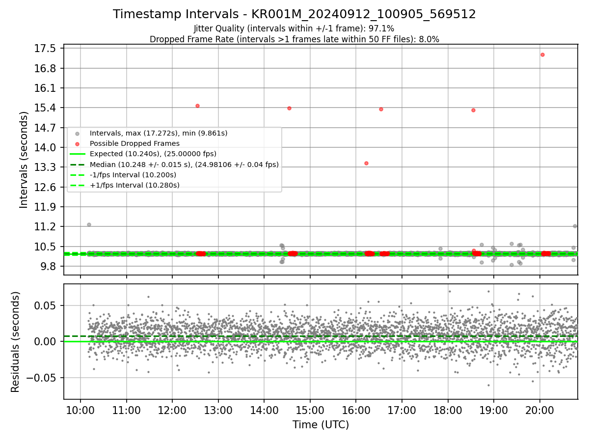The width and height of the screenshot is (589, 442).
Task: Click the "15:00" time tick label
Action: 310,411
